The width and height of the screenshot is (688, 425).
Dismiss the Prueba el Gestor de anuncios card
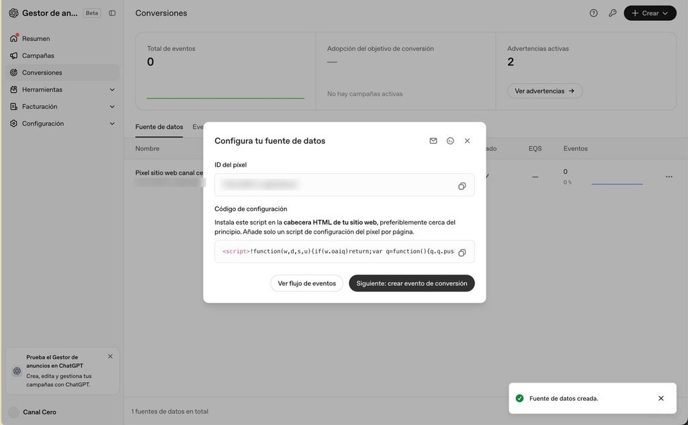click(110, 357)
